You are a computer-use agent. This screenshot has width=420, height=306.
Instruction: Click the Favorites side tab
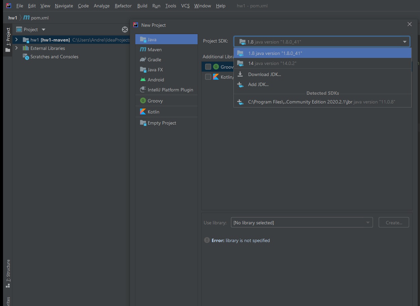pos(8,301)
